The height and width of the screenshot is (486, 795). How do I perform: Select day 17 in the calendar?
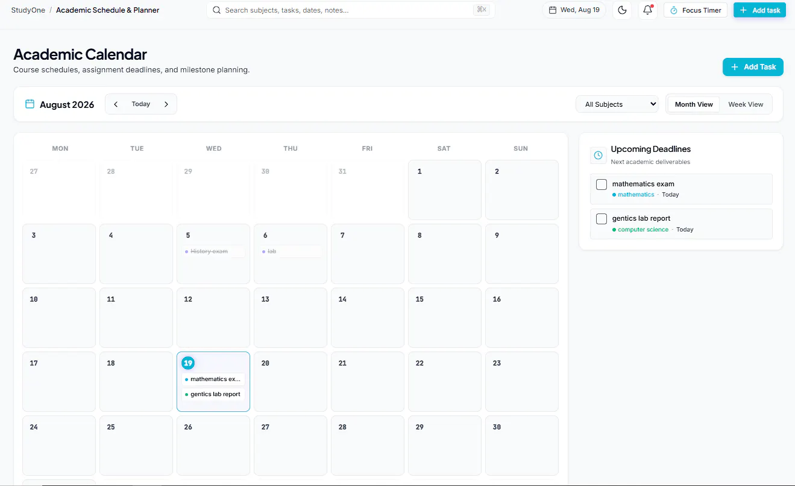coord(59,382)
